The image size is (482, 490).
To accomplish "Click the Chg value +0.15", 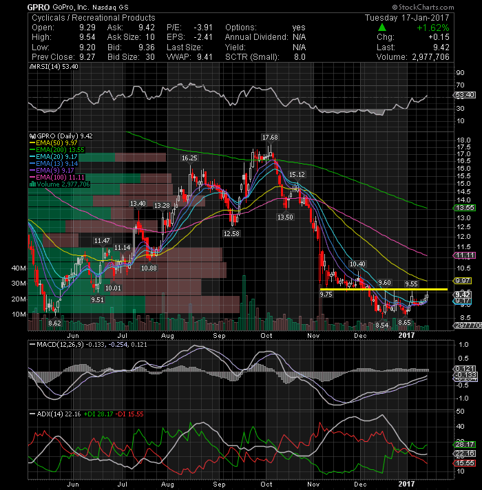I will (439, 37).
